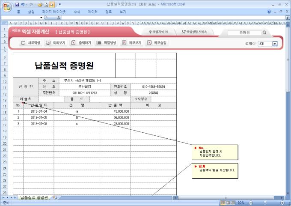
Task: Click the search magnifier icon beside 증명원
Action: (x=264, y=32)
